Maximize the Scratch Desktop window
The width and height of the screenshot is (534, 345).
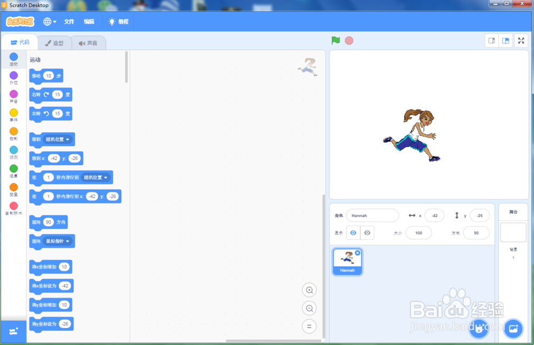(x=506, y=3)
